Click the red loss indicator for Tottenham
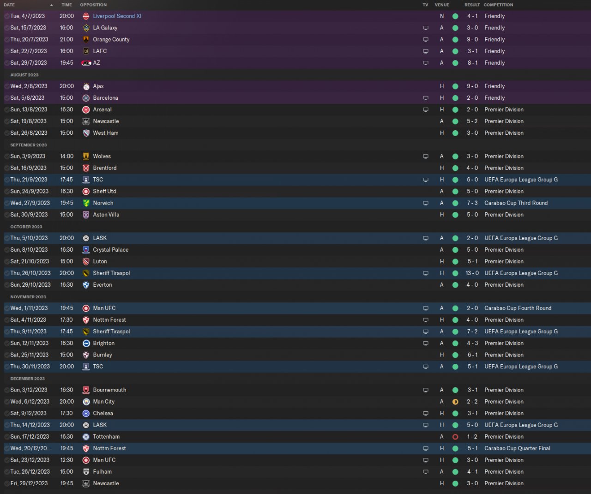This screenshot has width=591, height=494. coord(455,437)
